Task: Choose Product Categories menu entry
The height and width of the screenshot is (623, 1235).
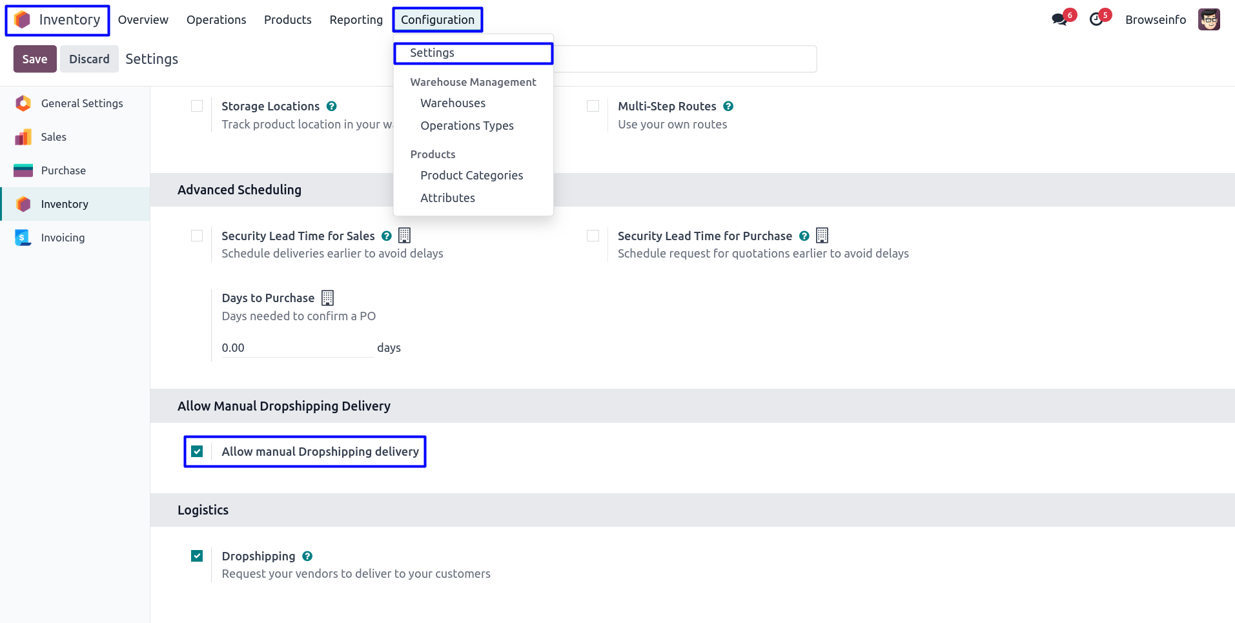Action: (471, 176)
